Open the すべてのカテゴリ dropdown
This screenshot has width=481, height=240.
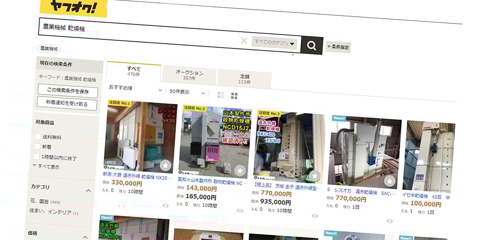coord(275,43)
